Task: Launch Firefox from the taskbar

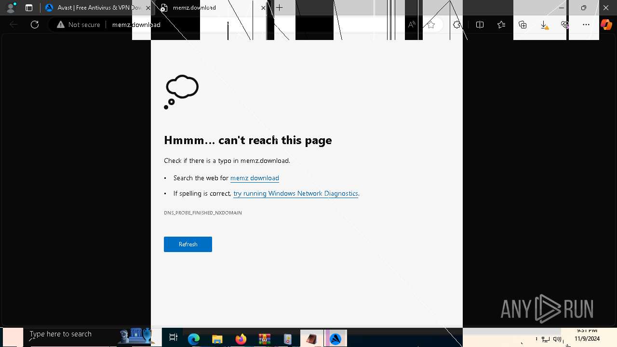Action: [241, 339]
